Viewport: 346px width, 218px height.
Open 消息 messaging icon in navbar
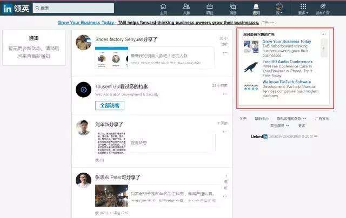[x=233, y=9]
